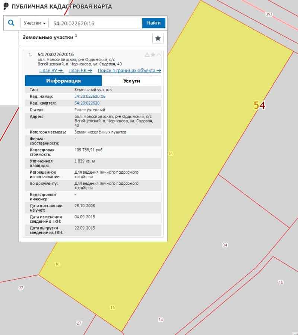Switch to the Услуги tab
The image size is (298, 335).
pos(131,81)
